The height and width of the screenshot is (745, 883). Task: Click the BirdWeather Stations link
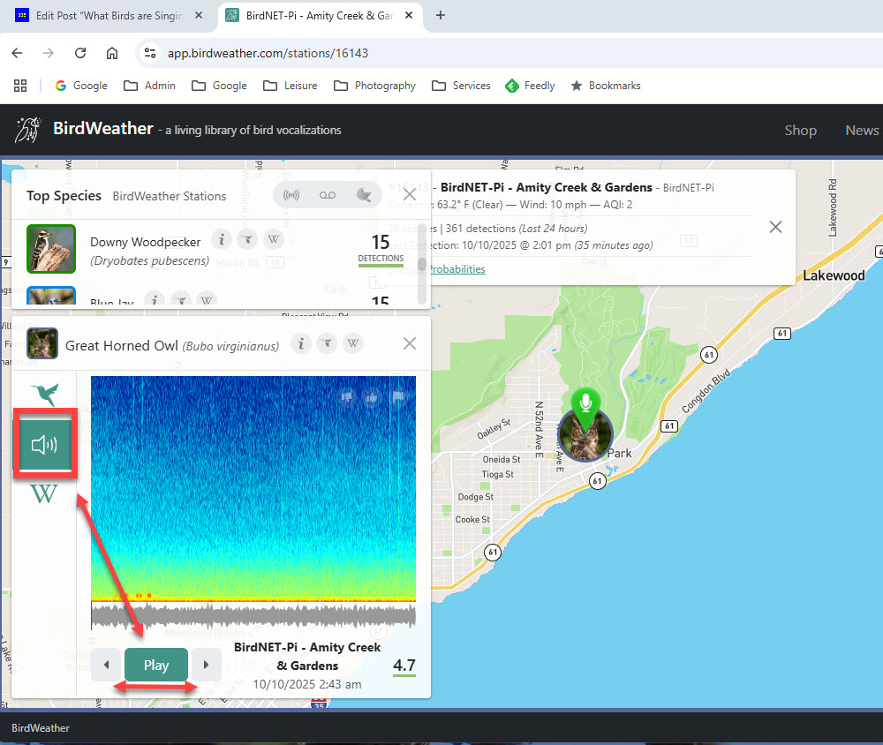pos(170,196)
